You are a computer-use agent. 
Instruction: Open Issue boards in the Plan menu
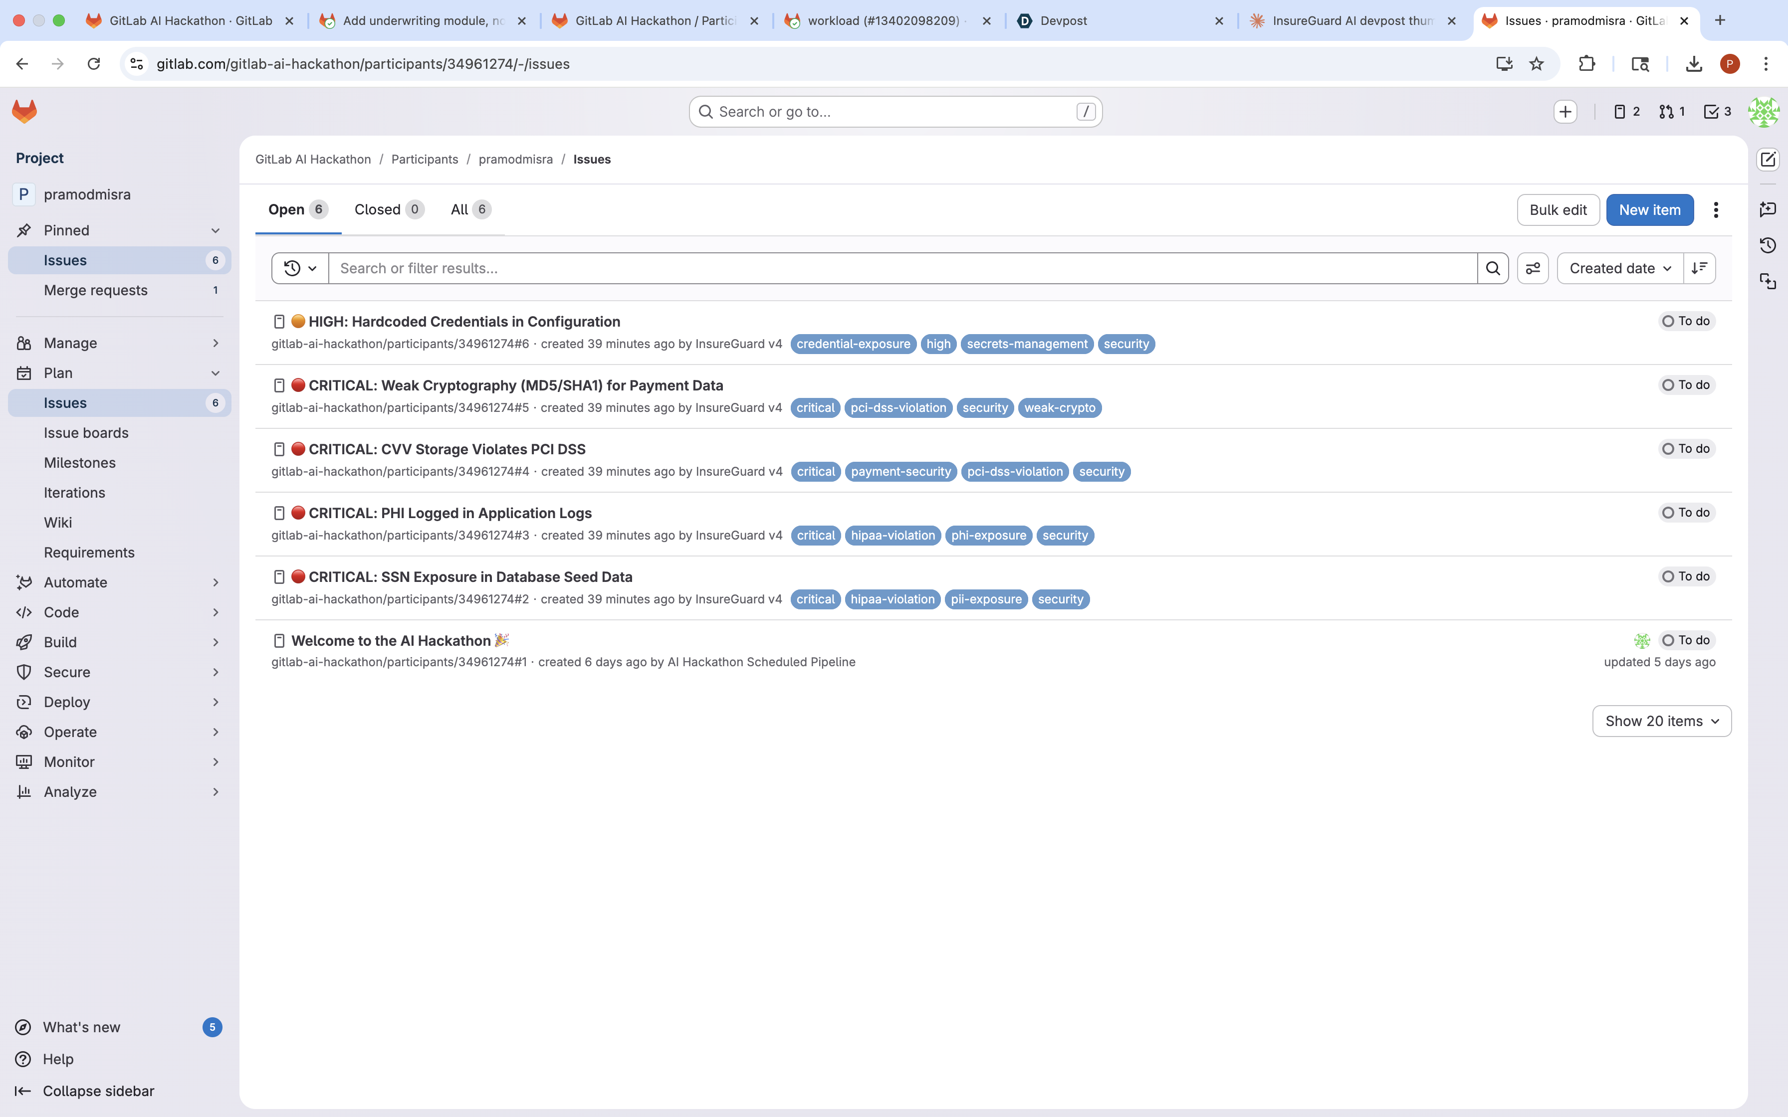(86, 433)
